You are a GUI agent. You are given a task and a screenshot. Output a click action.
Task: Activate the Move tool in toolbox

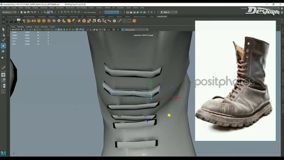tap(3, 46)
